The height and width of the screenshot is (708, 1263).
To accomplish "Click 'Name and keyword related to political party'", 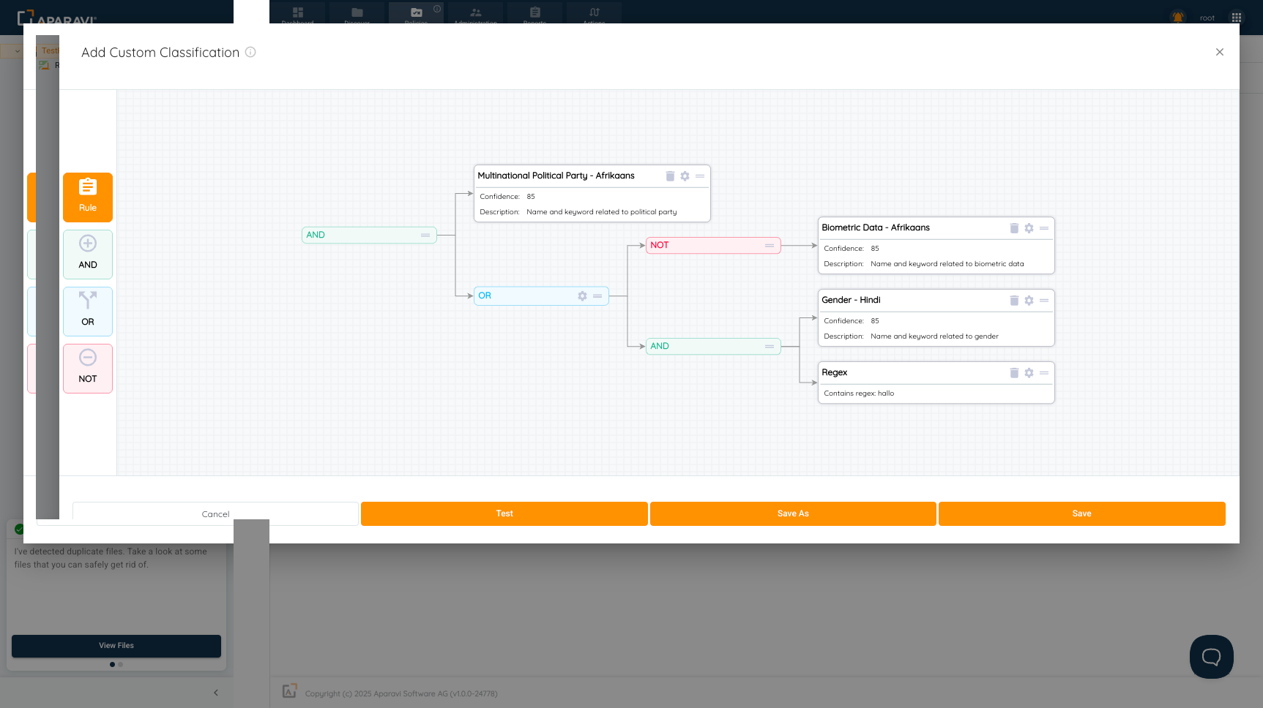I will click(x=602, y=212).
